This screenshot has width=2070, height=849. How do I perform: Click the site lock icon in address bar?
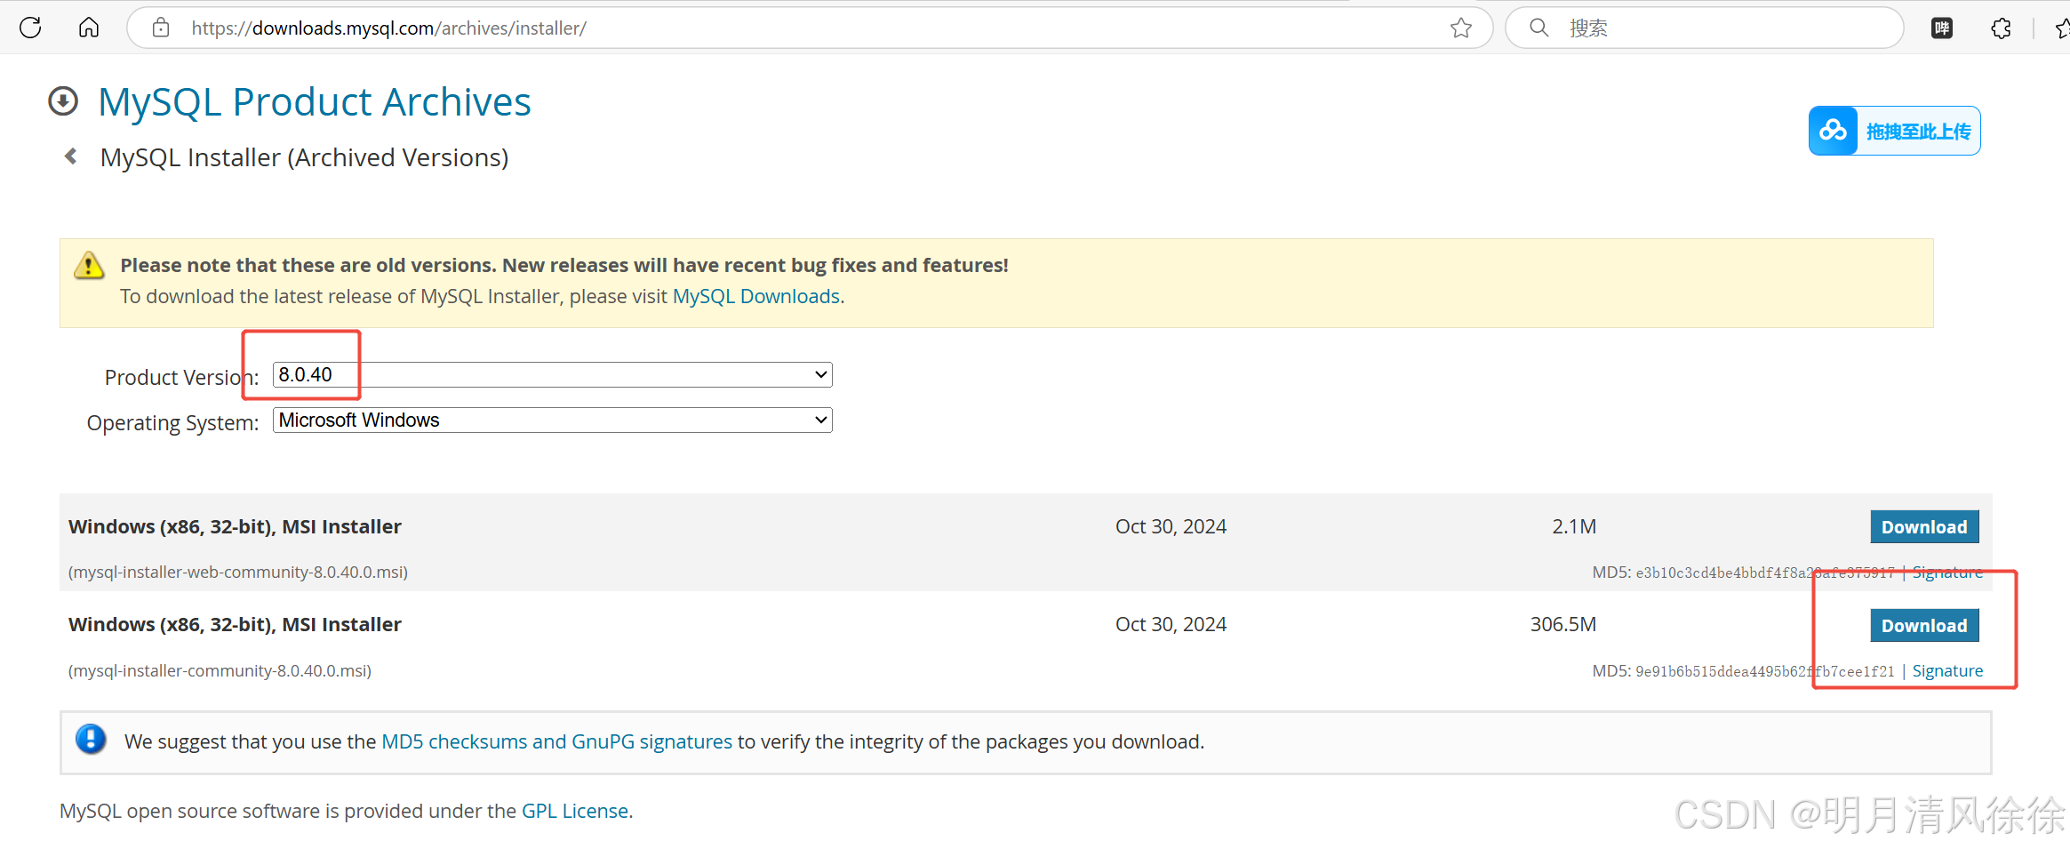pos(161,28)
